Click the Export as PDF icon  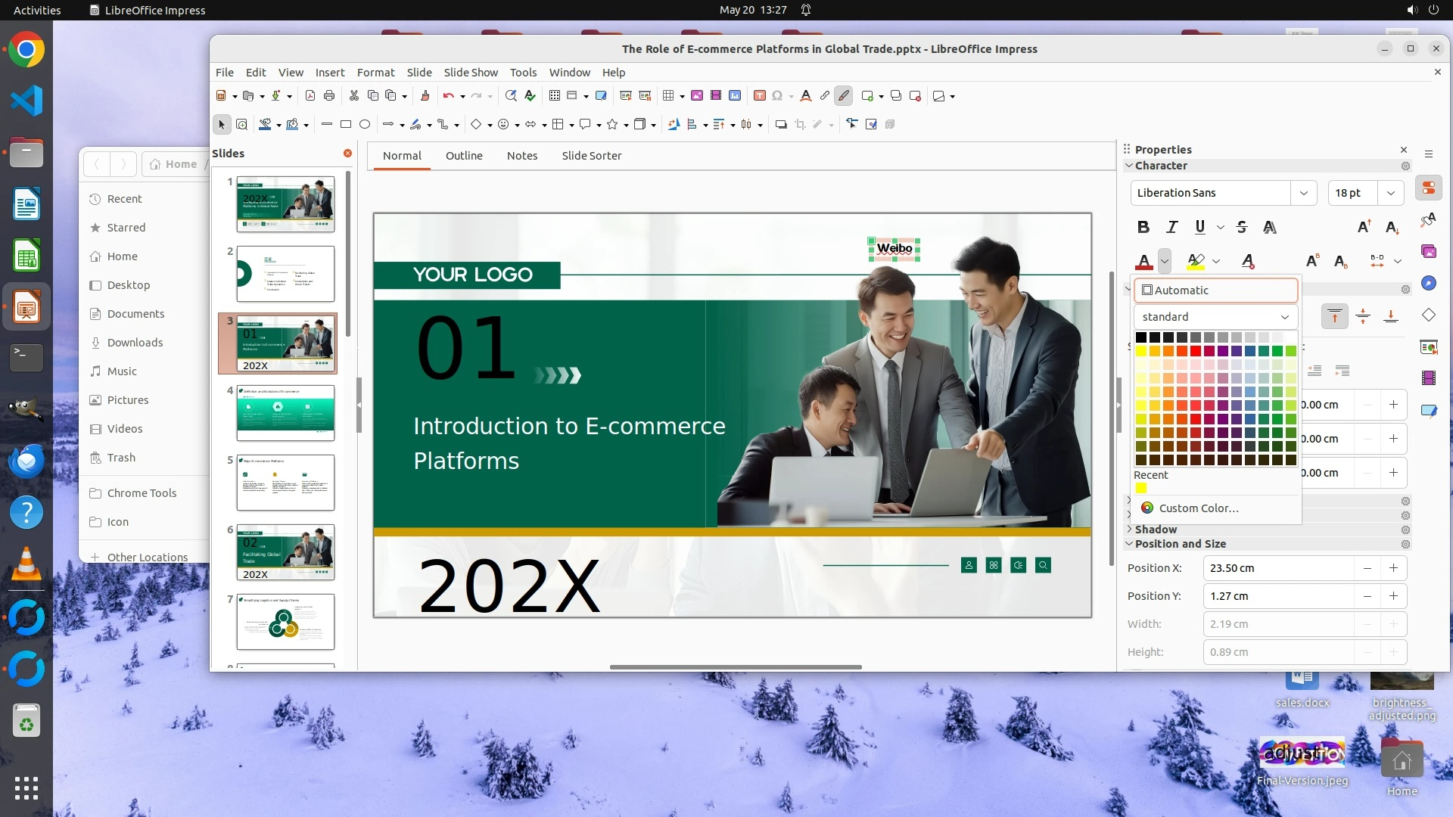tap(310, 96)
